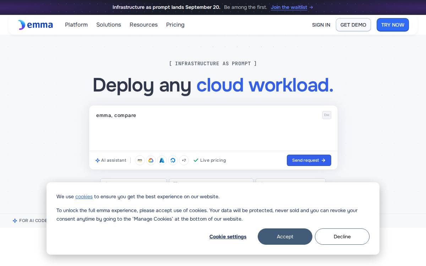Click the Deploy any cloud workload heading
426x266 pixels.
213,85
